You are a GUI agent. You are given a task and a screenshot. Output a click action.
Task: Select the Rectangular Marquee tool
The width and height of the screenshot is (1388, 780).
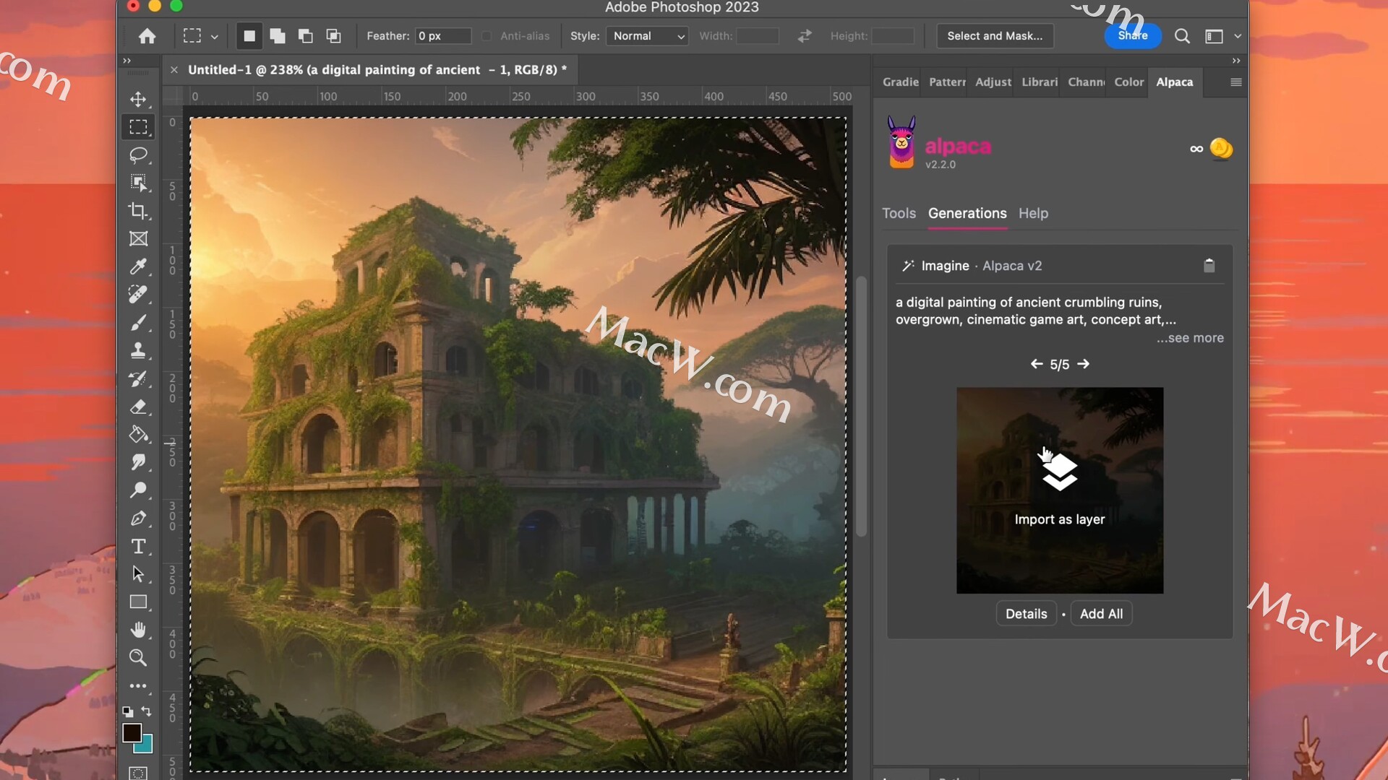(x=138, y=127)
